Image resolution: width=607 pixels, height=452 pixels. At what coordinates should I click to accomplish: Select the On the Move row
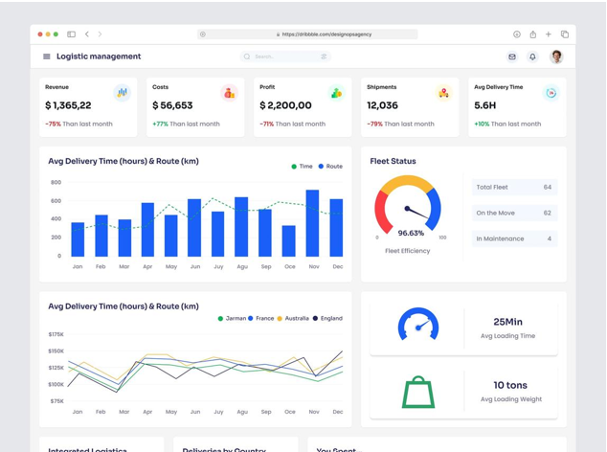tap(514, 213)
